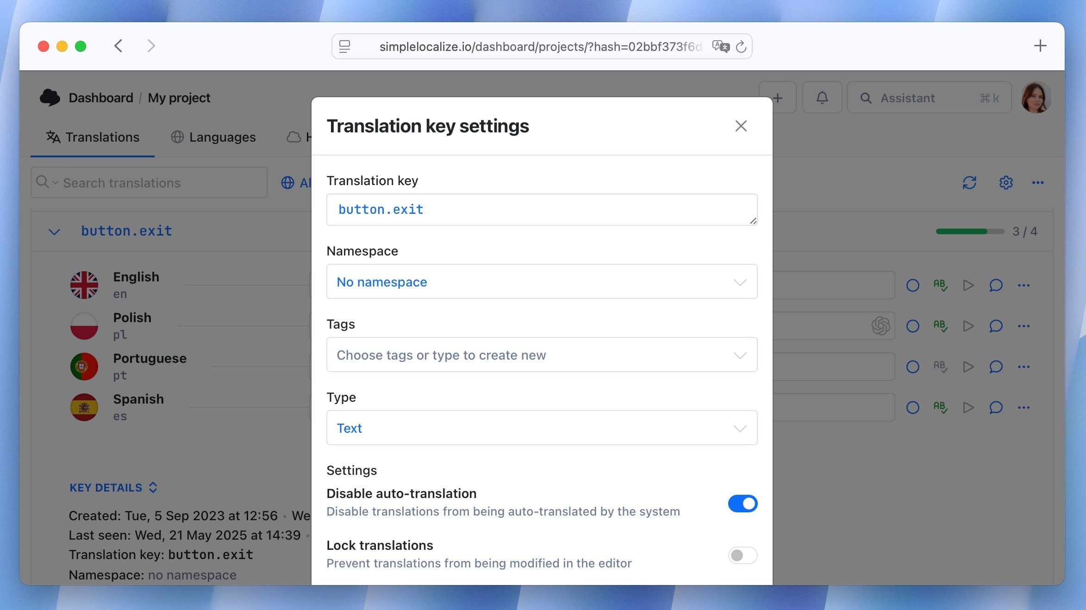
Task: Click the green AB auto-review icon for Polish
Action: pos(941,326)
